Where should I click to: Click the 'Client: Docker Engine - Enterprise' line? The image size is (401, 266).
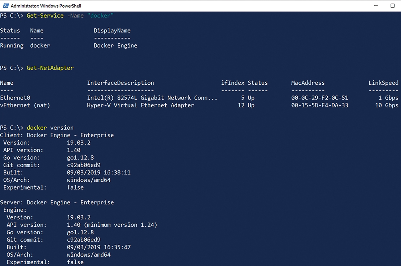click(x=57, y=135)
